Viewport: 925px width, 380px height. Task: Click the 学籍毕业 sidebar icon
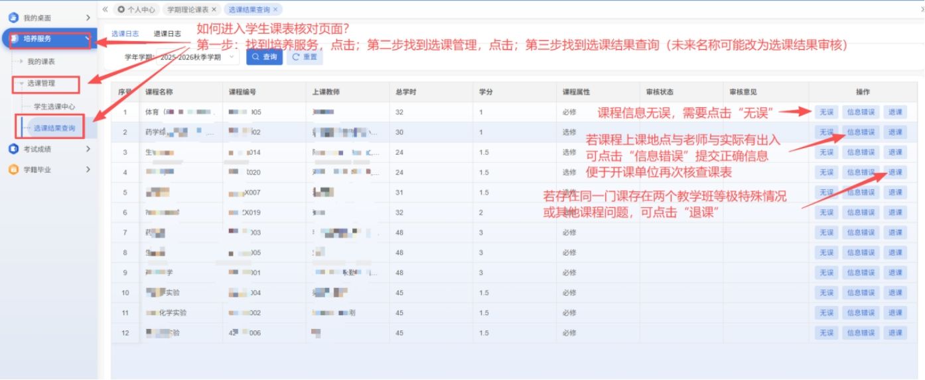click(13, 169)
